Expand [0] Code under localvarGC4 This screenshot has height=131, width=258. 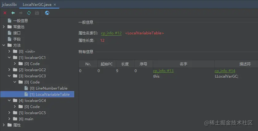pos(15,106)
